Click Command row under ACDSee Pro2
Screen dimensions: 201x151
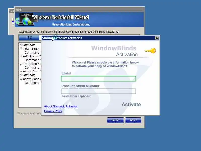pyautogui.click(x=33, y=53)
